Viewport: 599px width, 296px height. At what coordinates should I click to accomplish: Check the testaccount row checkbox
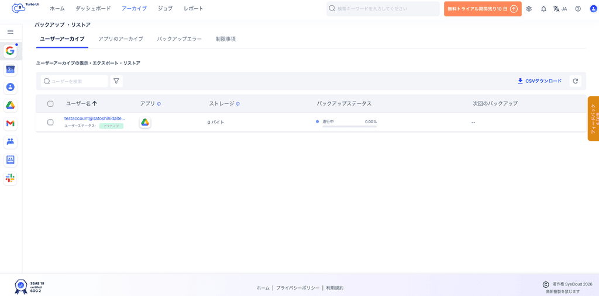pos(50,123)
